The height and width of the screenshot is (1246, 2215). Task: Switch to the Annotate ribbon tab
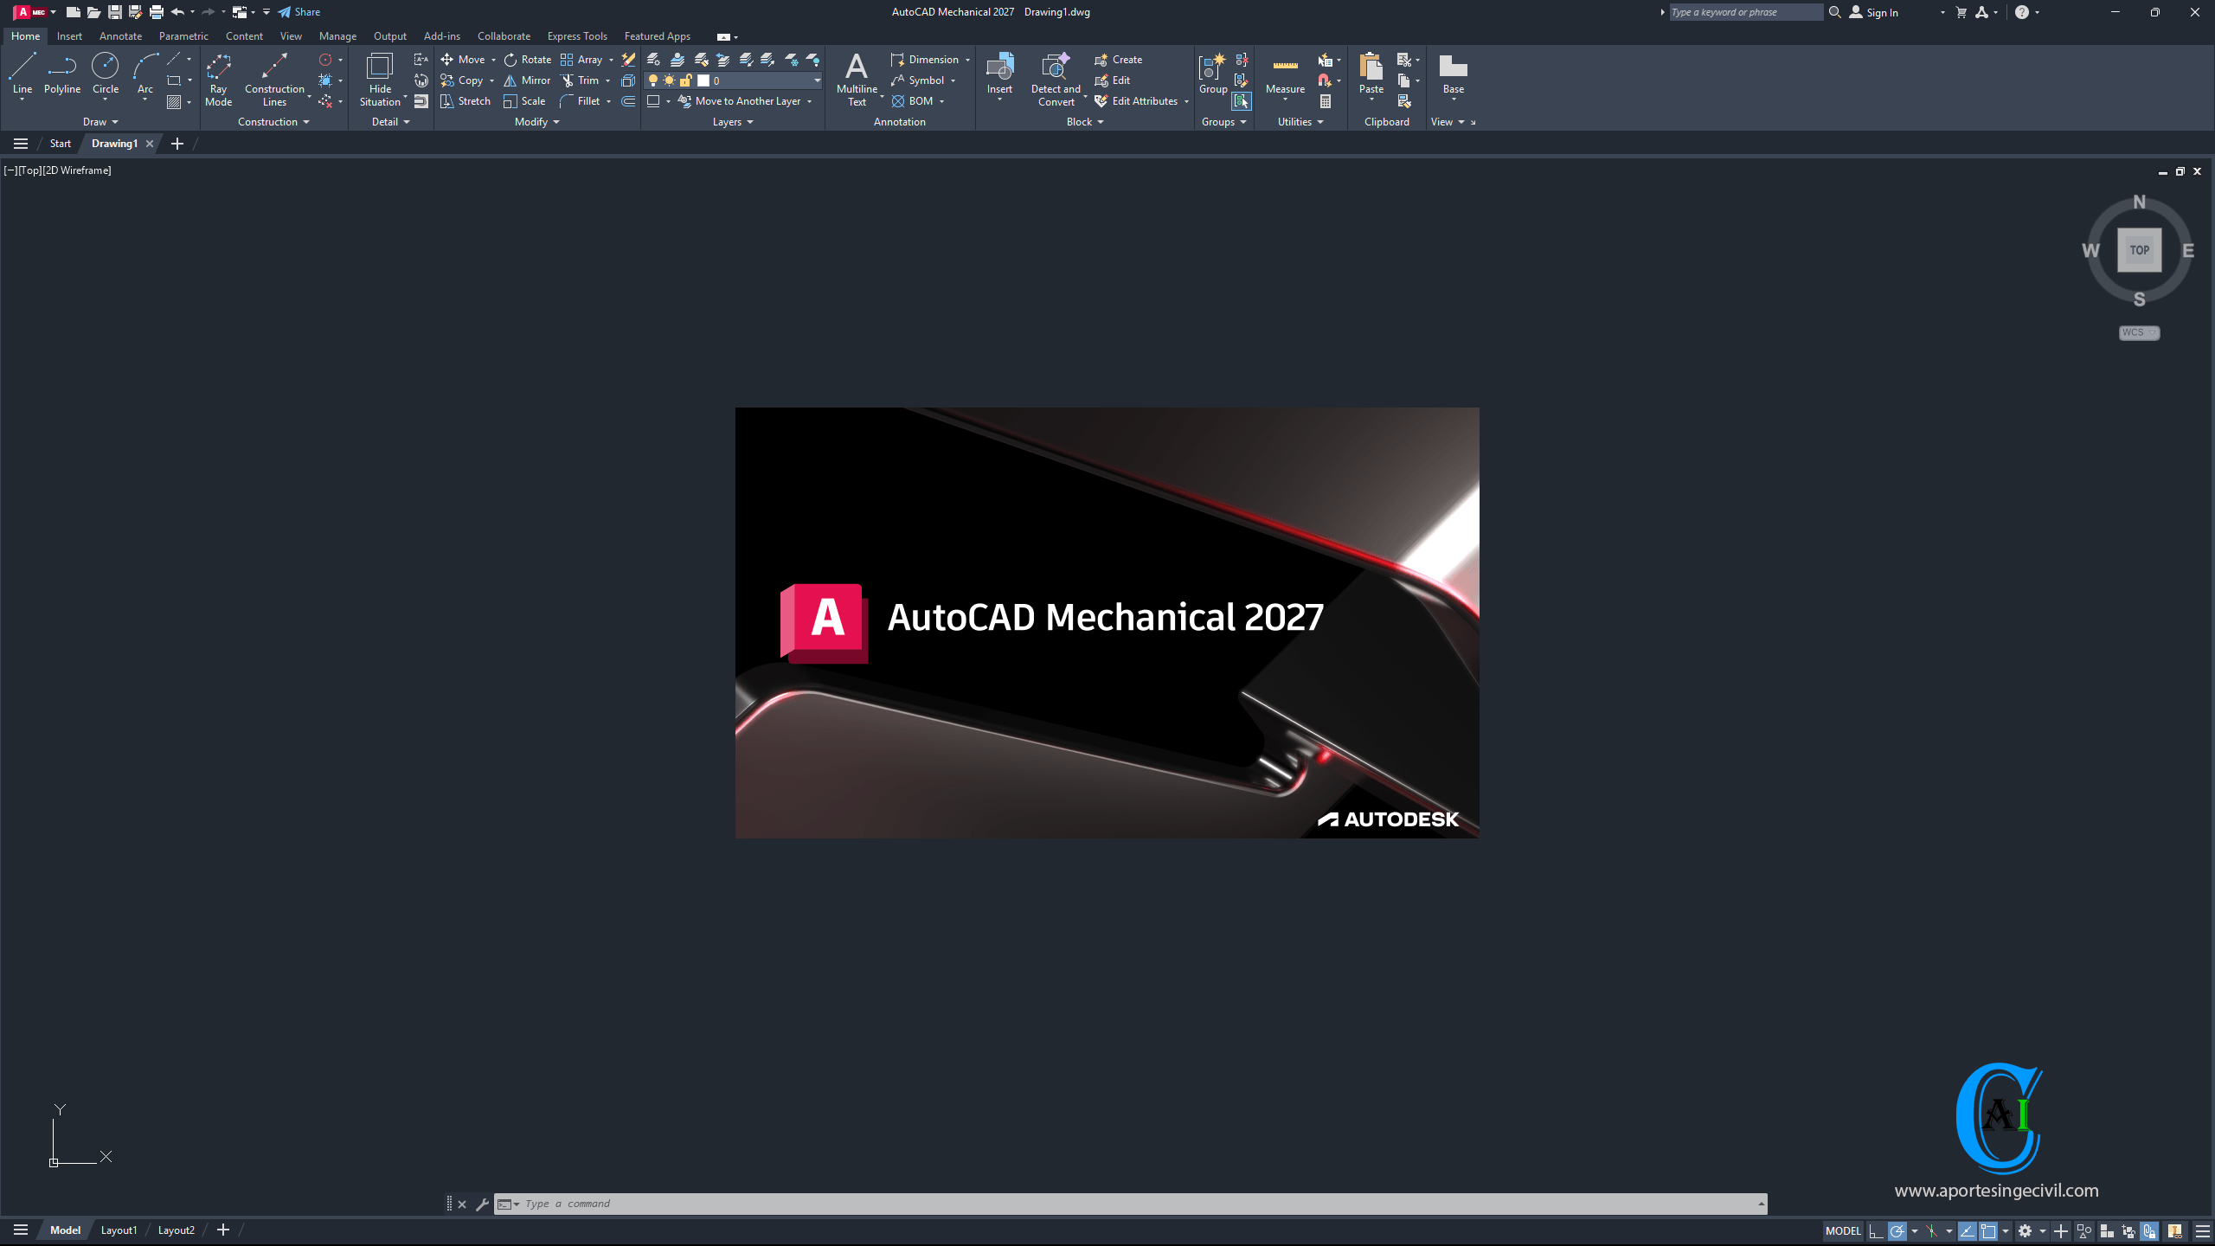click(x=120, y=36)
